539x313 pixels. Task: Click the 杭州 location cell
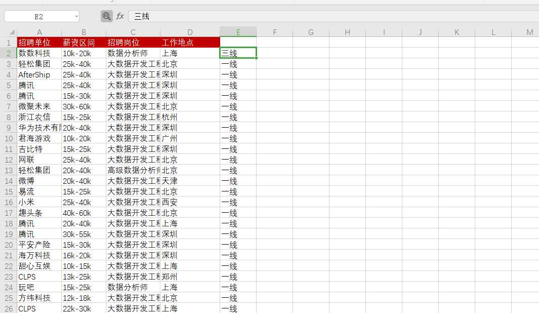[190, 117]
